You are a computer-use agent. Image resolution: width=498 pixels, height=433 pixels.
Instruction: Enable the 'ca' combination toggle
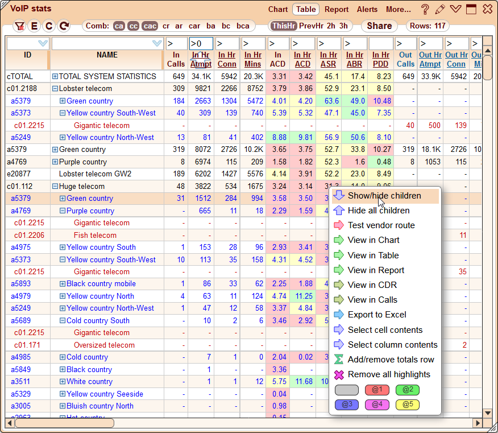tap(119, 26)
